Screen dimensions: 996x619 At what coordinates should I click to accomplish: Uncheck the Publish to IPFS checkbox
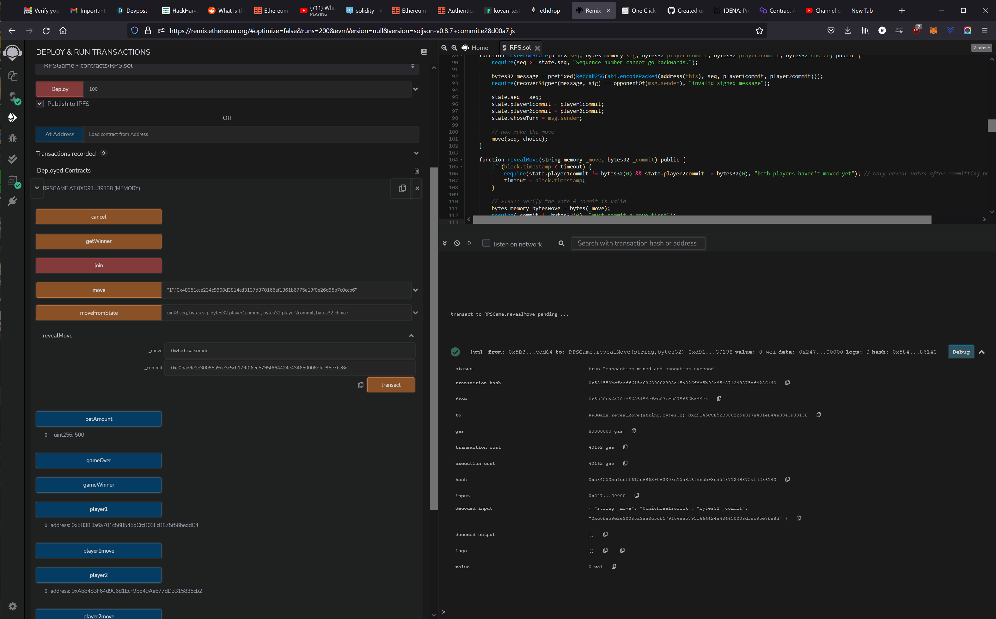[40, 104]
